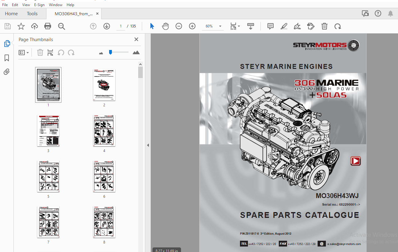This screenshot has height=252, width=398.
Task: Adjust the thumbnail size slider
Action: pos(111,52)
